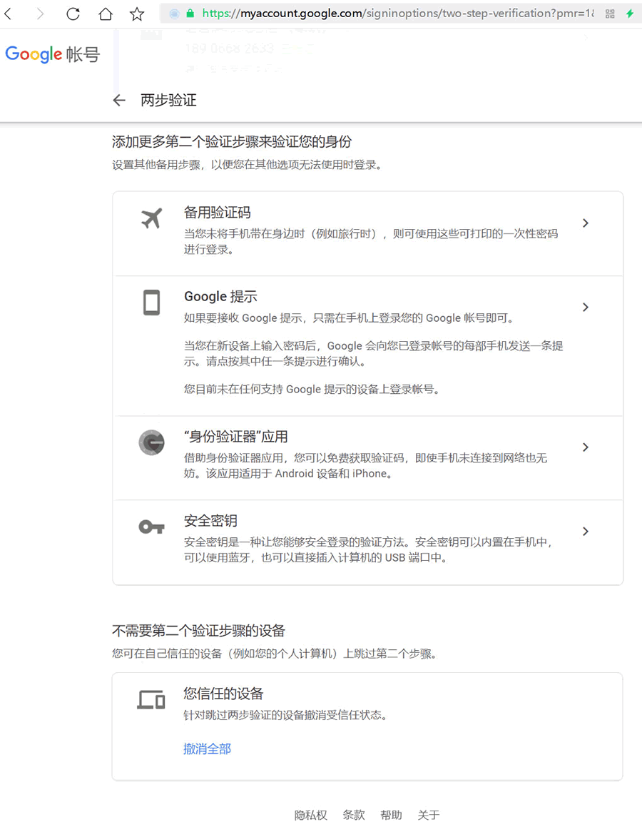Expand the 安全密钥 row chevron
The height and width of the screenshot is (827, 642).
[586, 531]
